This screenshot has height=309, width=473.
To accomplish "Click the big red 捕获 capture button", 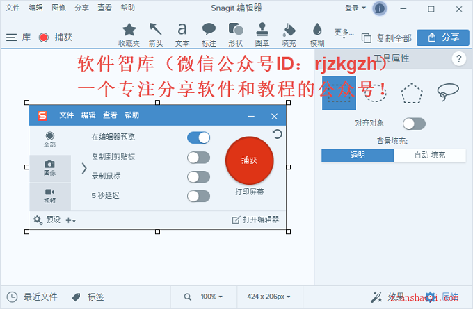I will pos(250,160).
